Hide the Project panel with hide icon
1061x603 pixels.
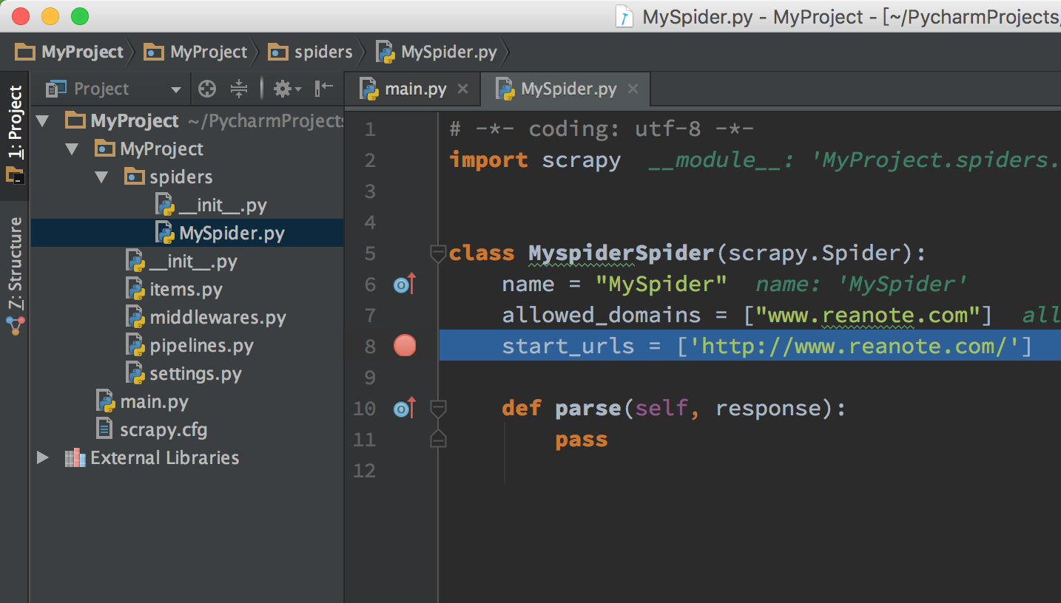(x=324, y=89)
